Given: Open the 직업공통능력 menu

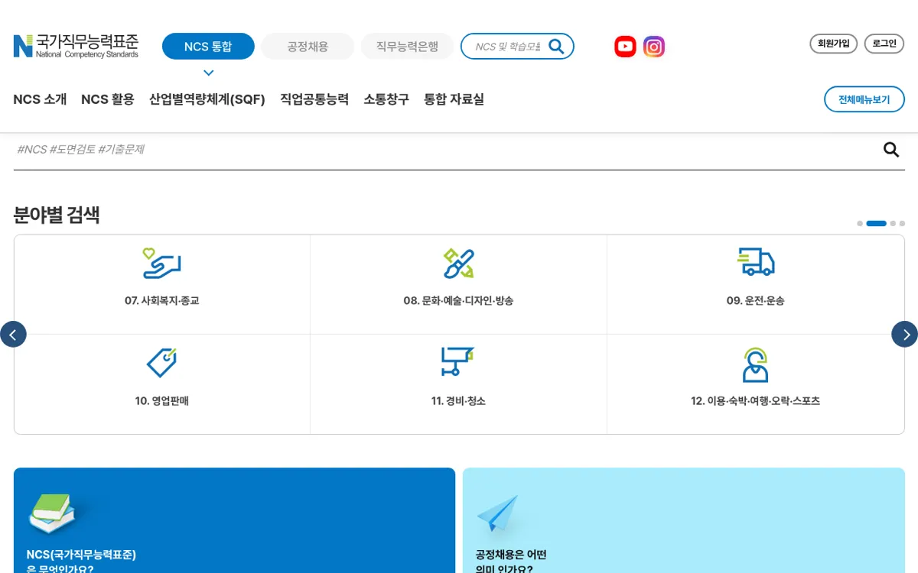Looking at the screenshot, I should (x=314, y=99).
